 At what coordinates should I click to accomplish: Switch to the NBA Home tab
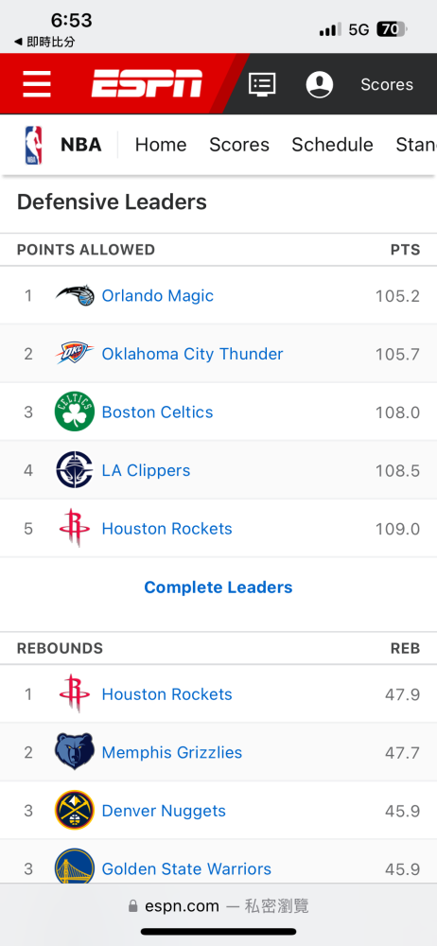coord(161,145)
